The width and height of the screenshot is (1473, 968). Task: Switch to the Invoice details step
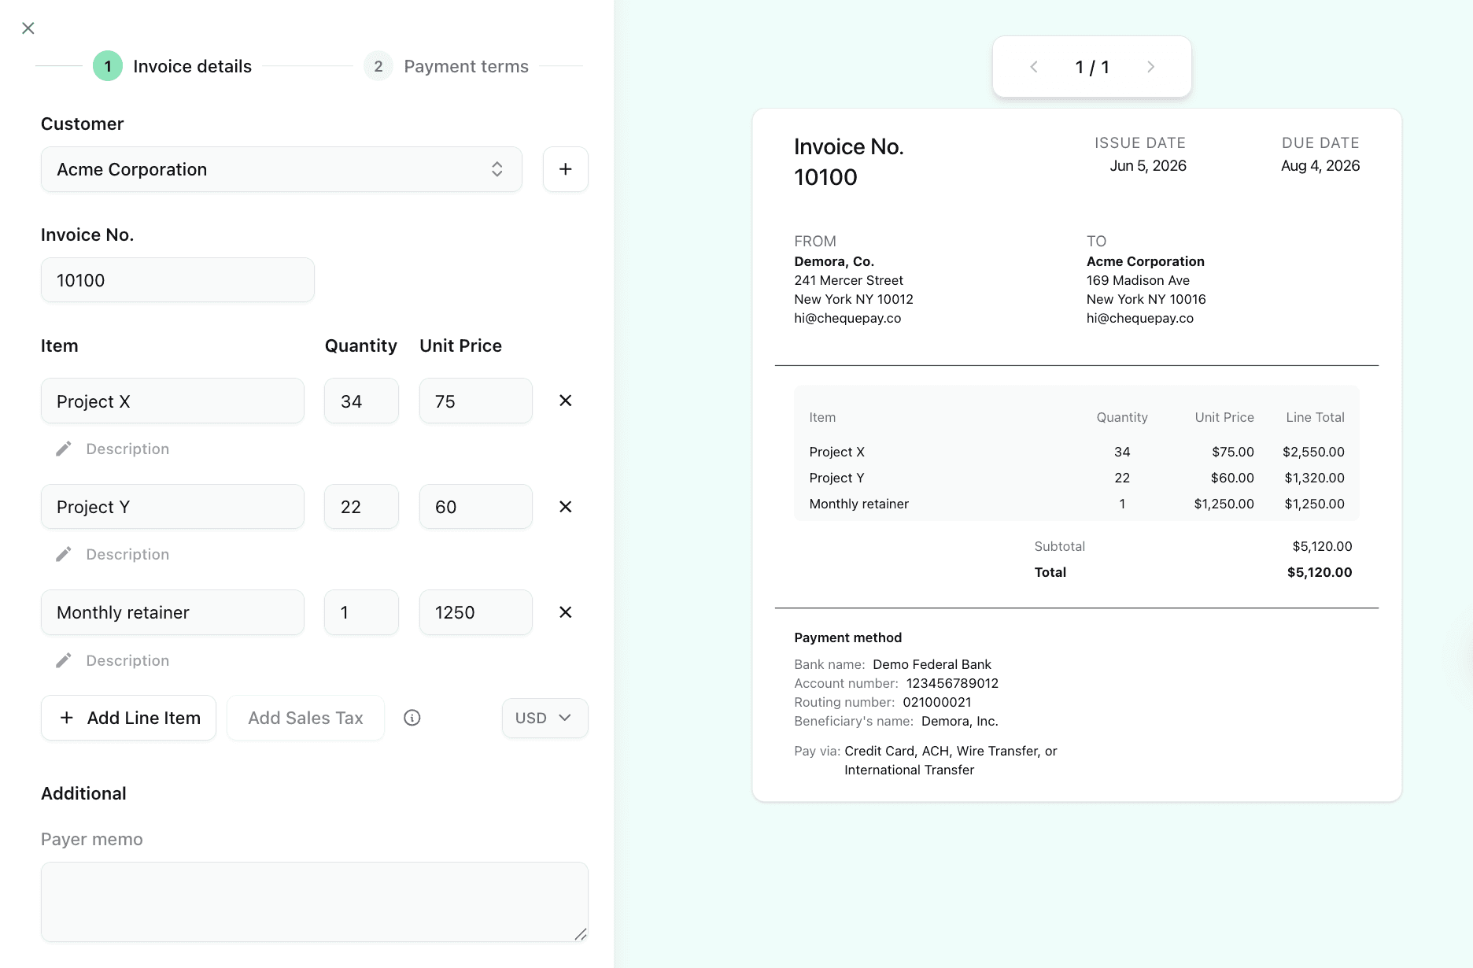(x=172, y=66)
